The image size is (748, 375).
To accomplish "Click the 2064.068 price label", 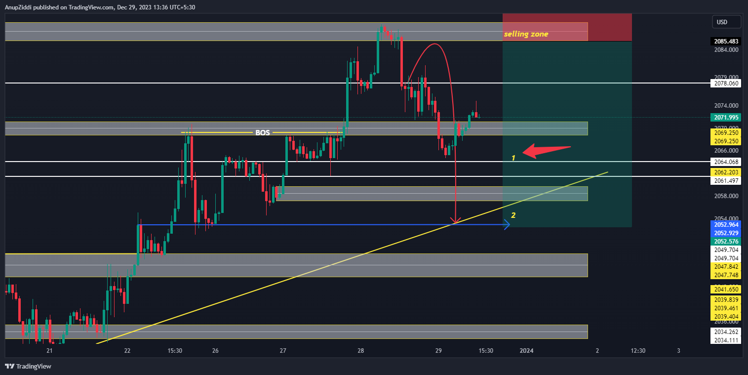I will coord(726,162).
